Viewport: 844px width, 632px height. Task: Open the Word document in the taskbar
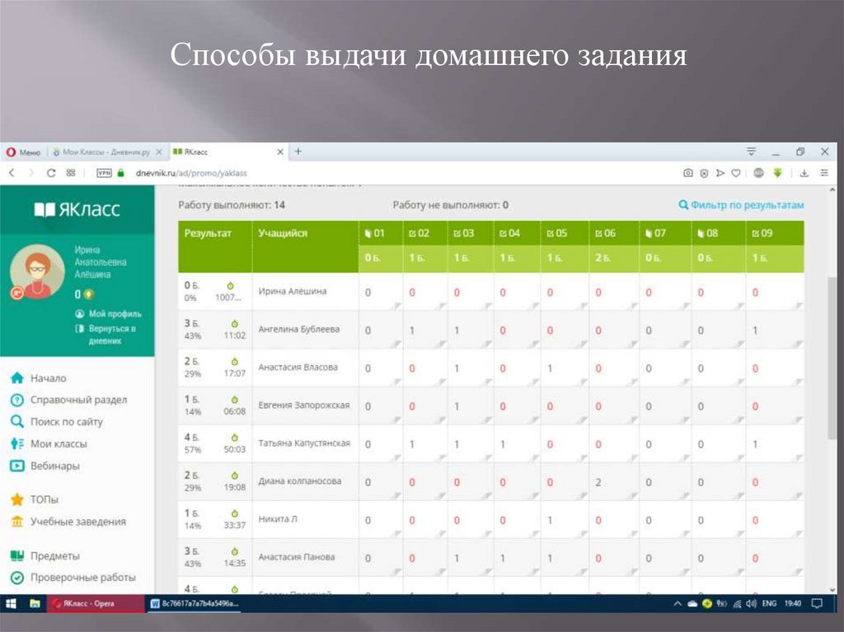coord(190,603)
